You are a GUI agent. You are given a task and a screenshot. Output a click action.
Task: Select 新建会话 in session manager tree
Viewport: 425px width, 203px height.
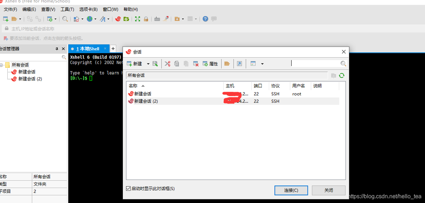[x=27, y=72]
